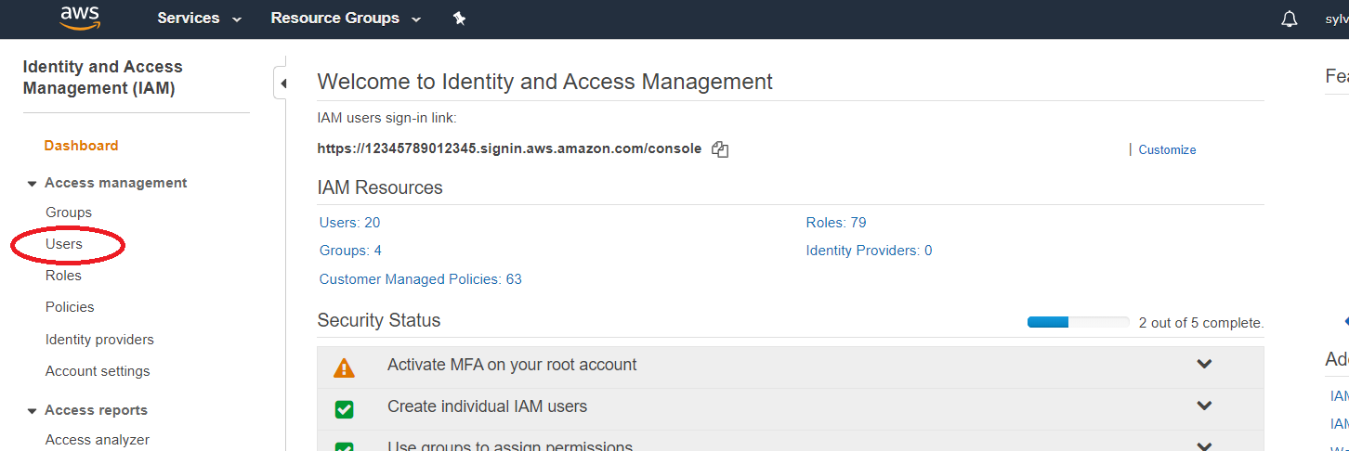Collapse the sidebar using the arrow handle

point(282,84)
